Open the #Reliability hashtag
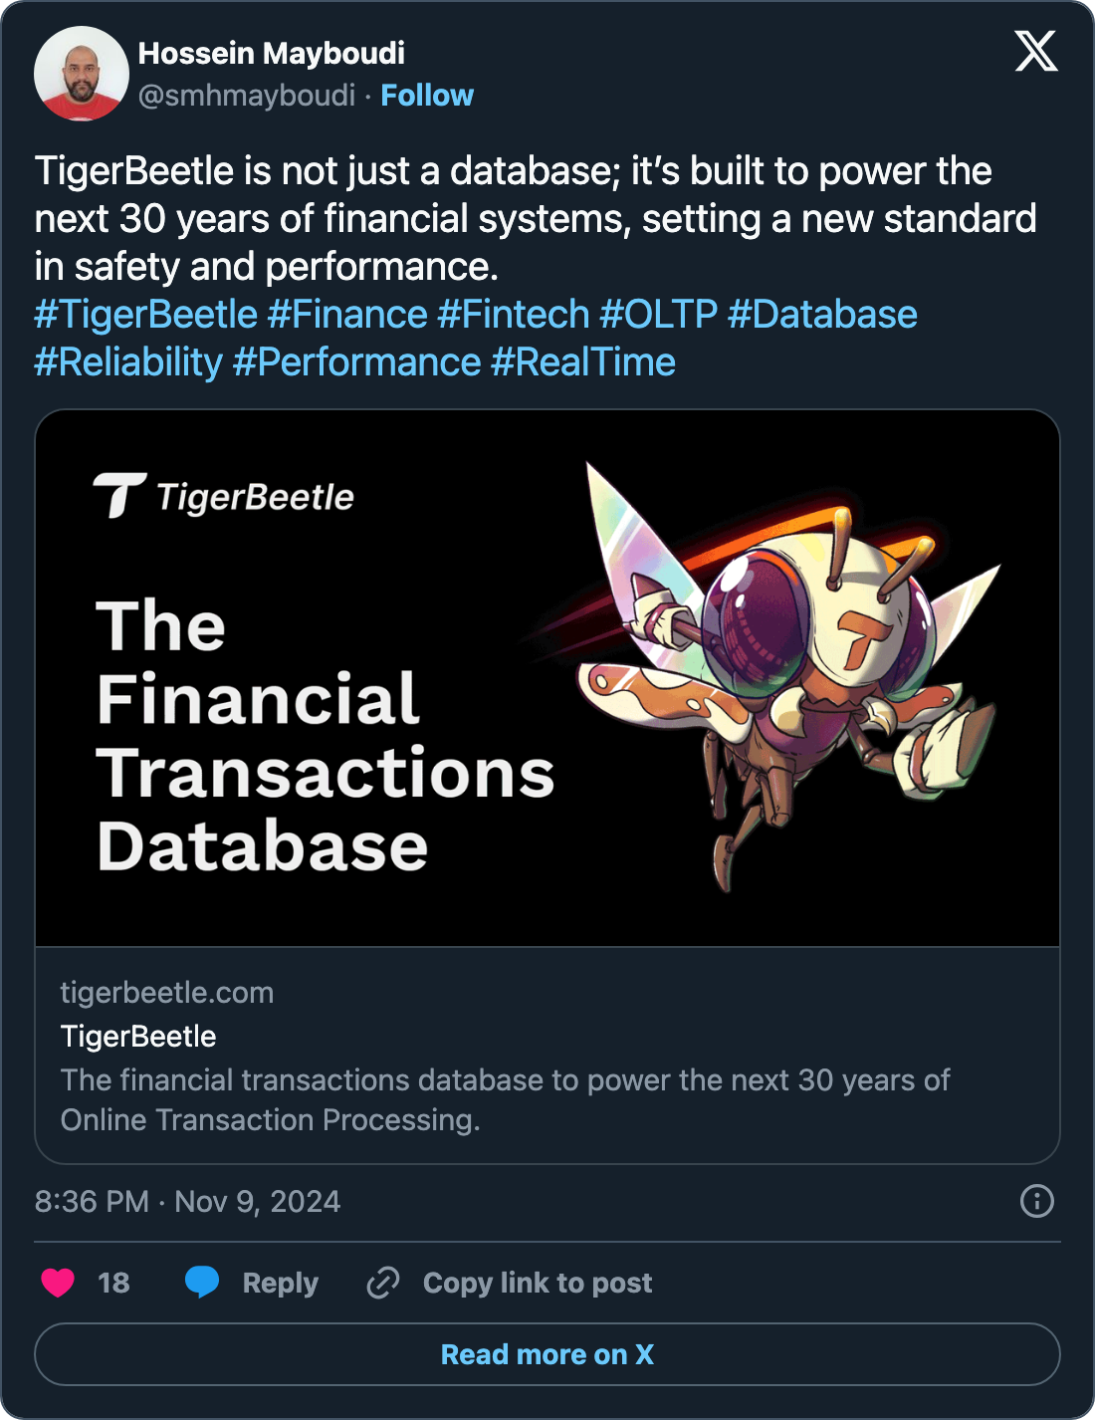Screen dimensions: 1095x1420 (x=128, y=362)
